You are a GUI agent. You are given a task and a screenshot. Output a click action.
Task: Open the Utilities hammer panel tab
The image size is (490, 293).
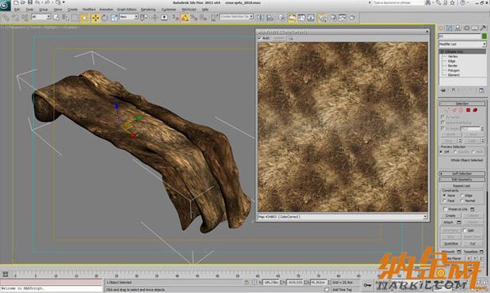tap(484, 29)
